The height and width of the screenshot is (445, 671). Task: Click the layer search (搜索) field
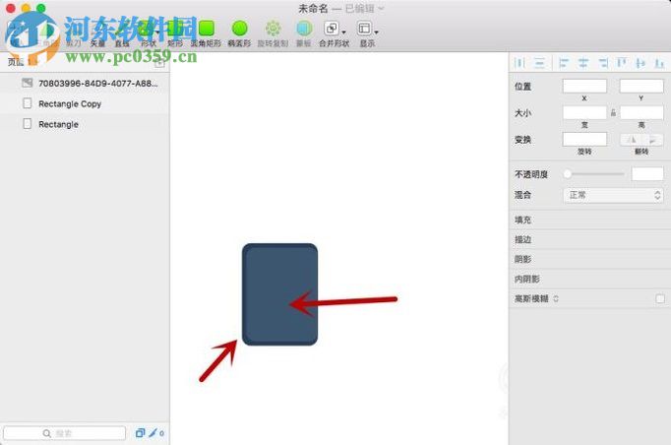click(x=65, y=433)
